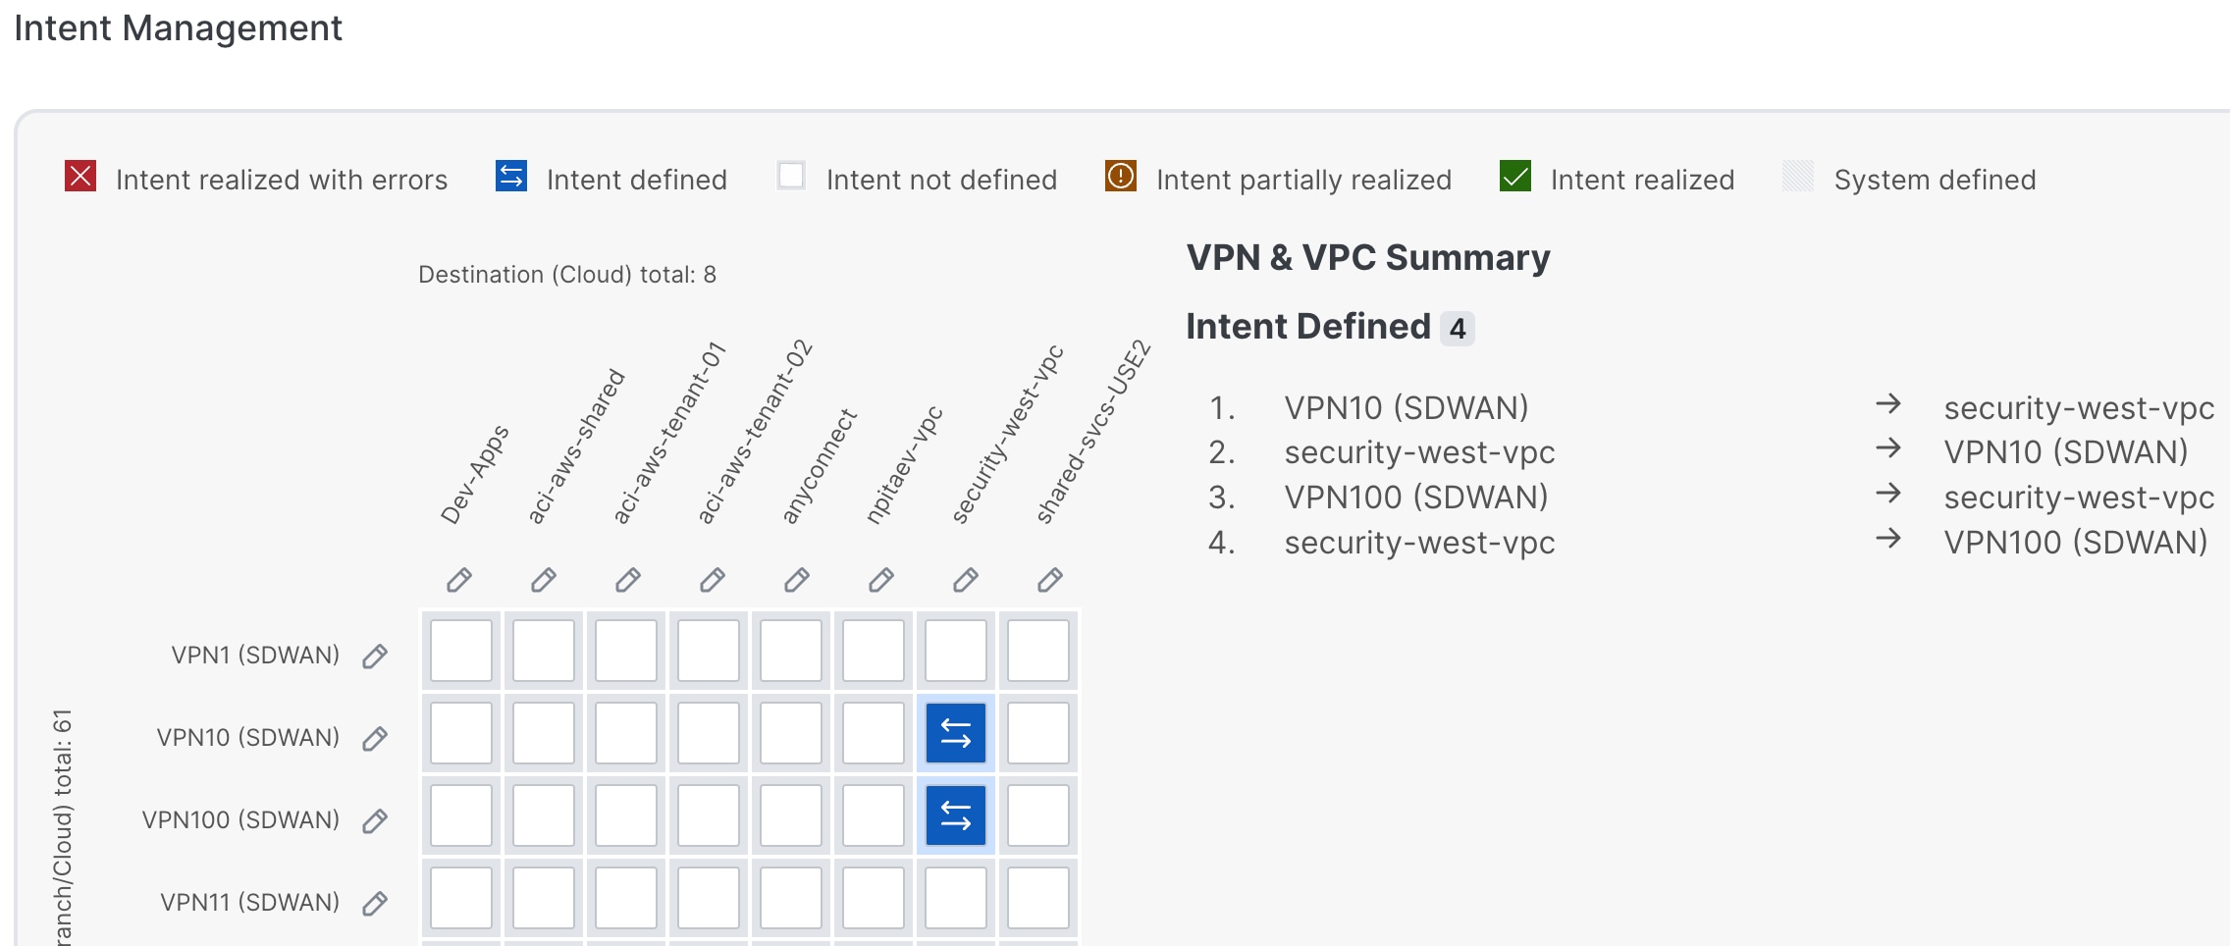Click the pencil next to VPN1 (SDWAN)
Viewport: 2230px width, 946px height.
click(x=375, y=656)
